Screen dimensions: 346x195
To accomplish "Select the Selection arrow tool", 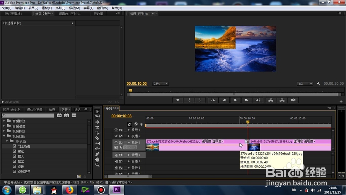I will [97, 112].
